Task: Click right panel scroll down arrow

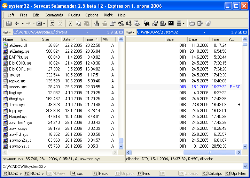Action: coord(245,146)
